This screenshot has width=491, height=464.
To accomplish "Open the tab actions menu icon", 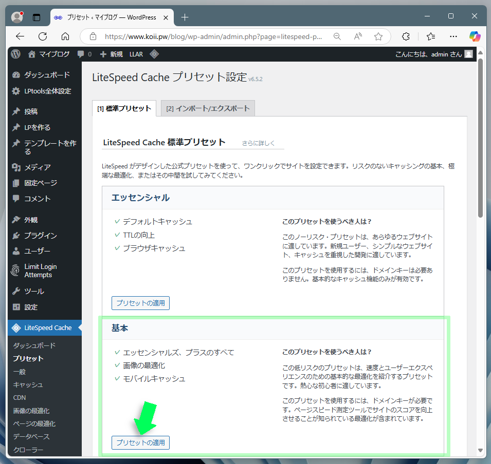I will pyautogui.click(x=37, y=17).
